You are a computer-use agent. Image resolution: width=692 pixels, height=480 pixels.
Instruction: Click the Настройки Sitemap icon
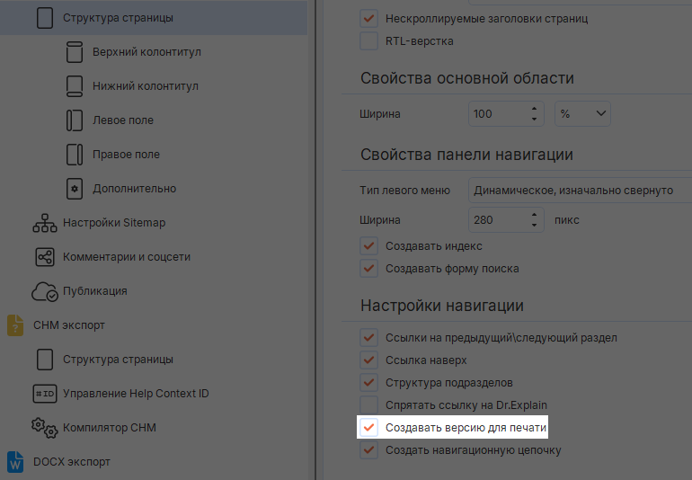[x=45, y=223]
